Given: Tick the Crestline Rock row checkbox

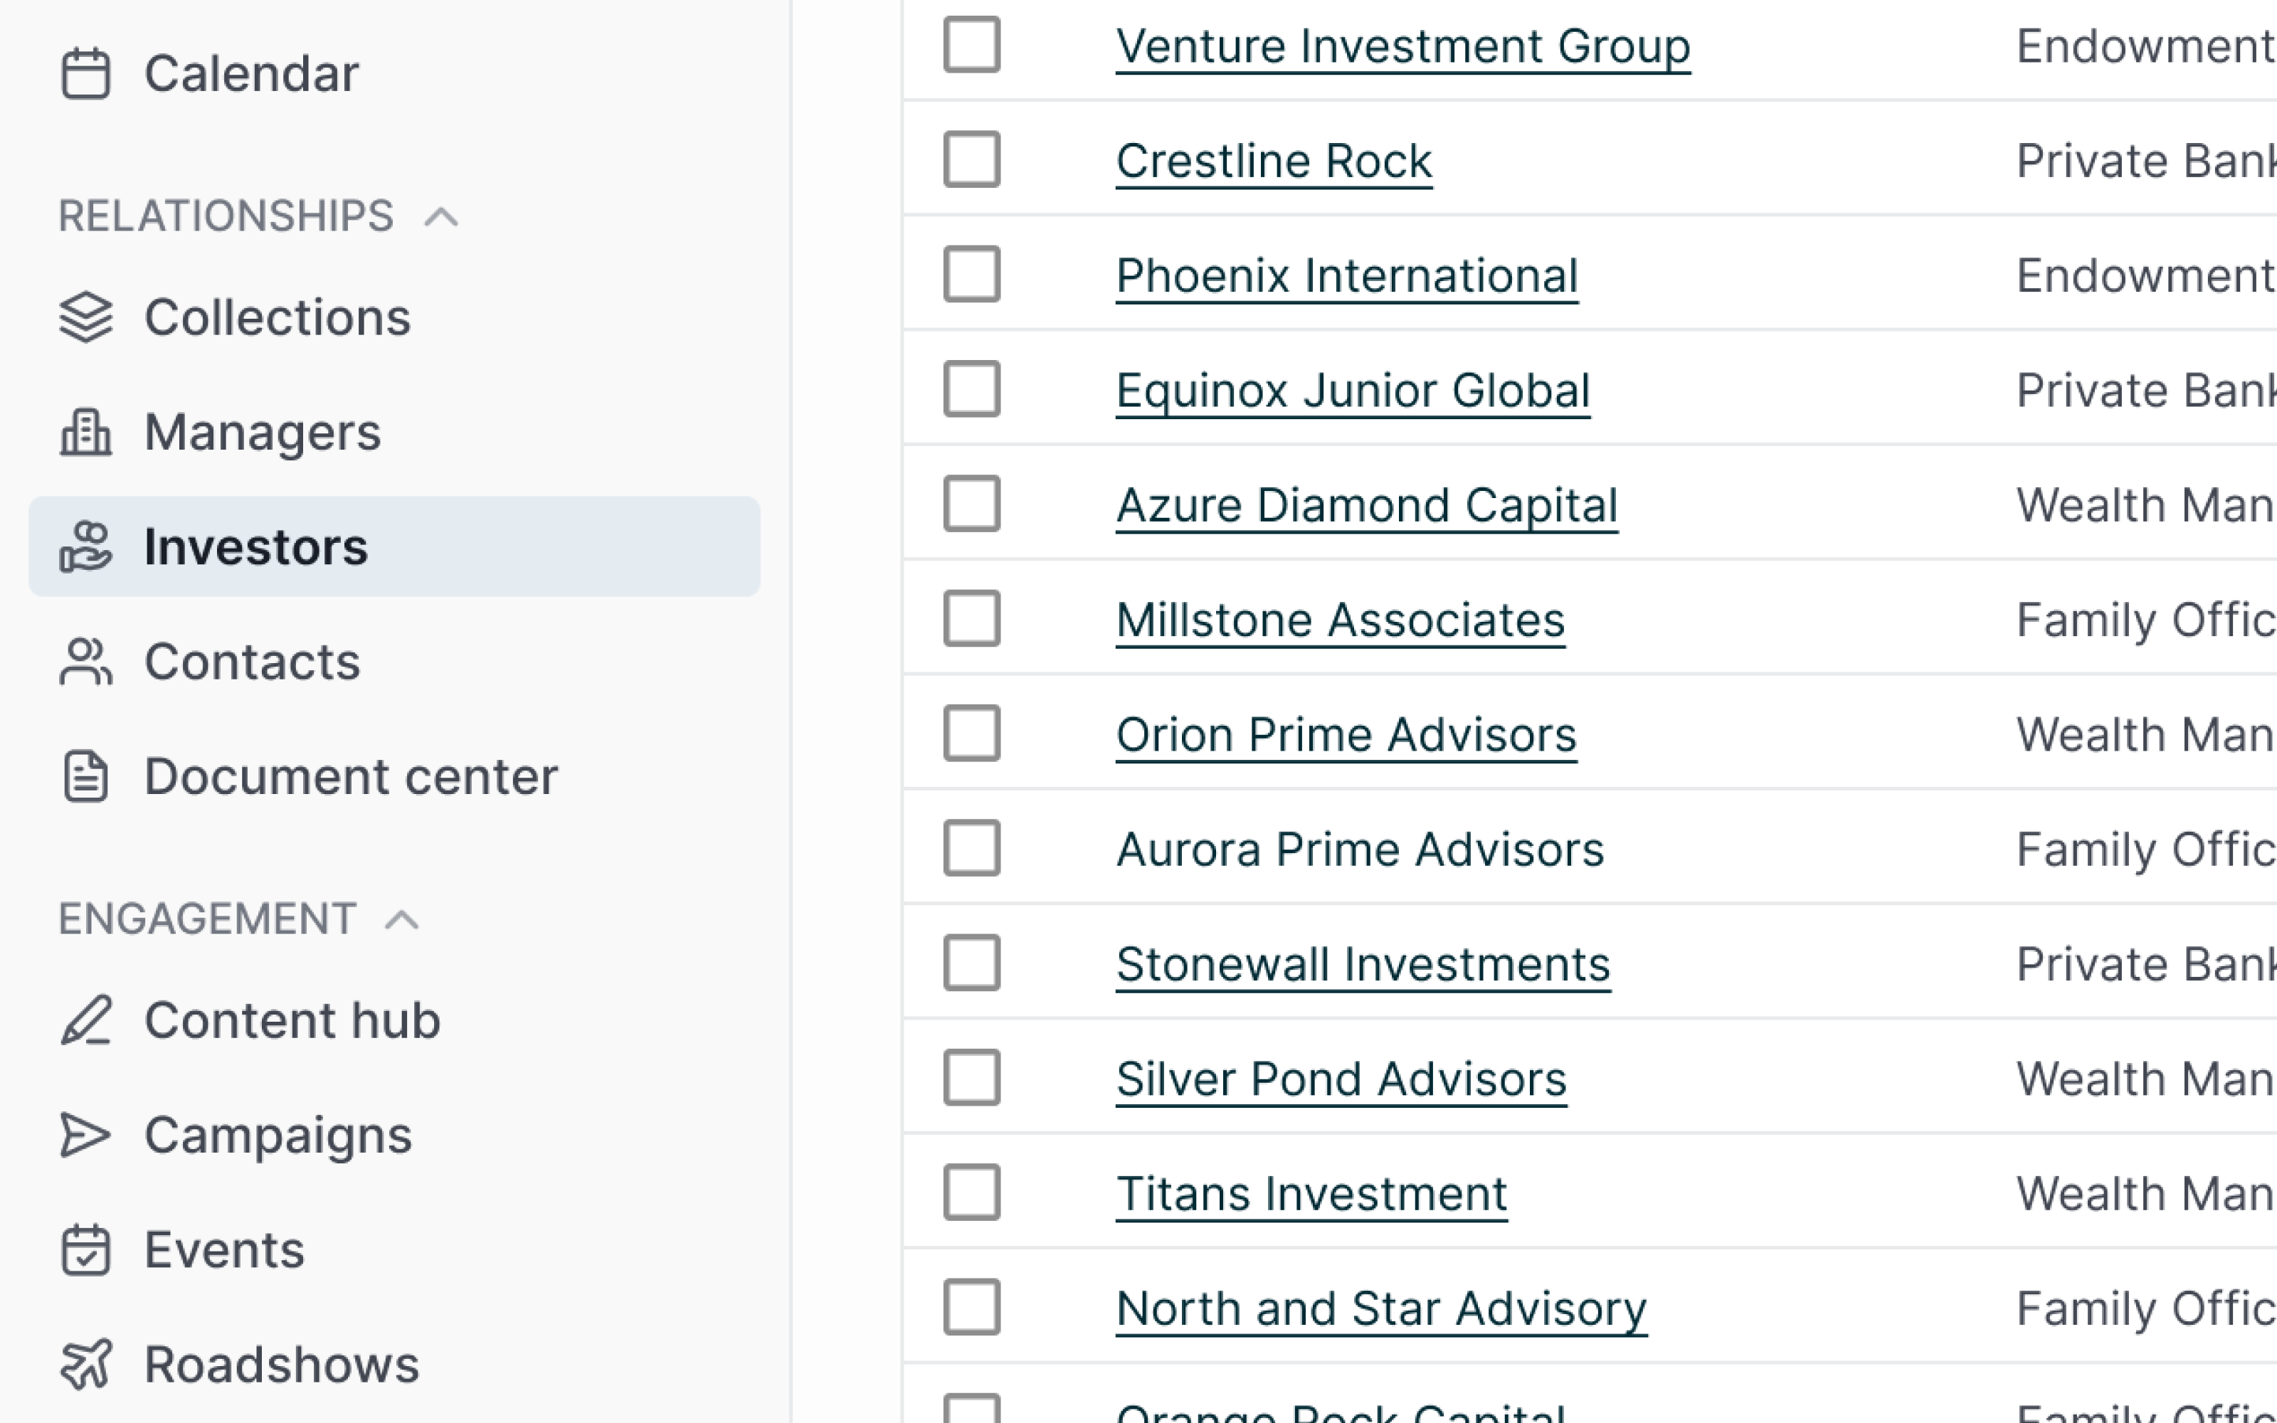Looking at the screenshot, I should click(x=972, y=160).
